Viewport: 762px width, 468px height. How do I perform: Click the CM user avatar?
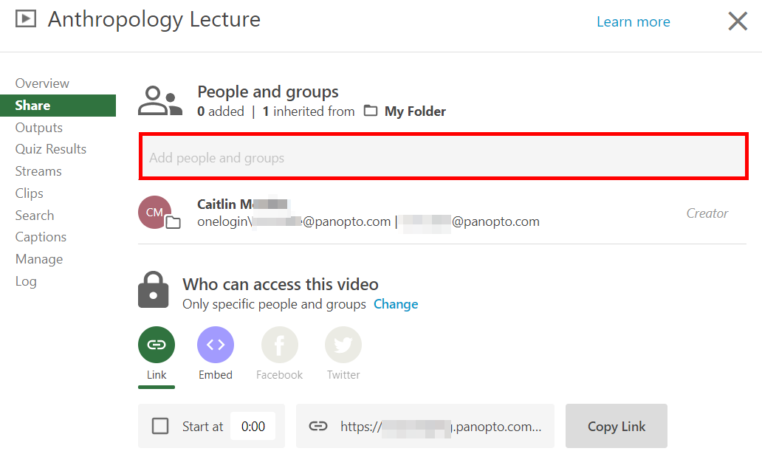(154, 213)
